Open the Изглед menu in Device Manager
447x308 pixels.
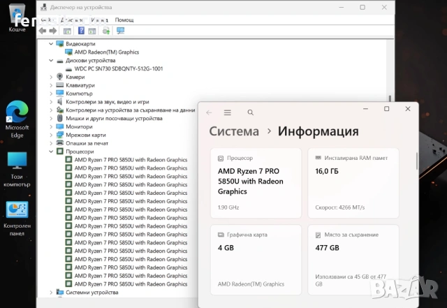click(x=99, y=20)
